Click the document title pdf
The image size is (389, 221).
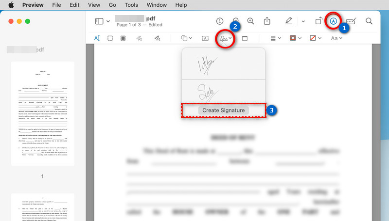click(x=151, y=18)
